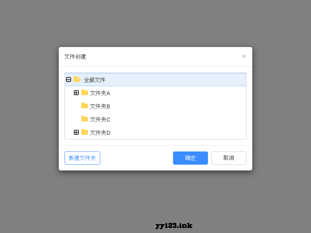Expand the 文件夹A tree node
Viewport: 311px width, 233px height.
click(x=77, y=93)
